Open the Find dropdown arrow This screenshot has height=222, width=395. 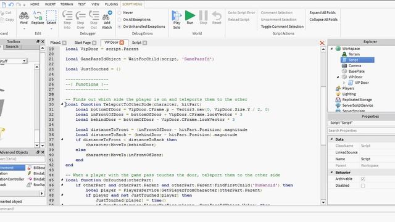(24, 29)
